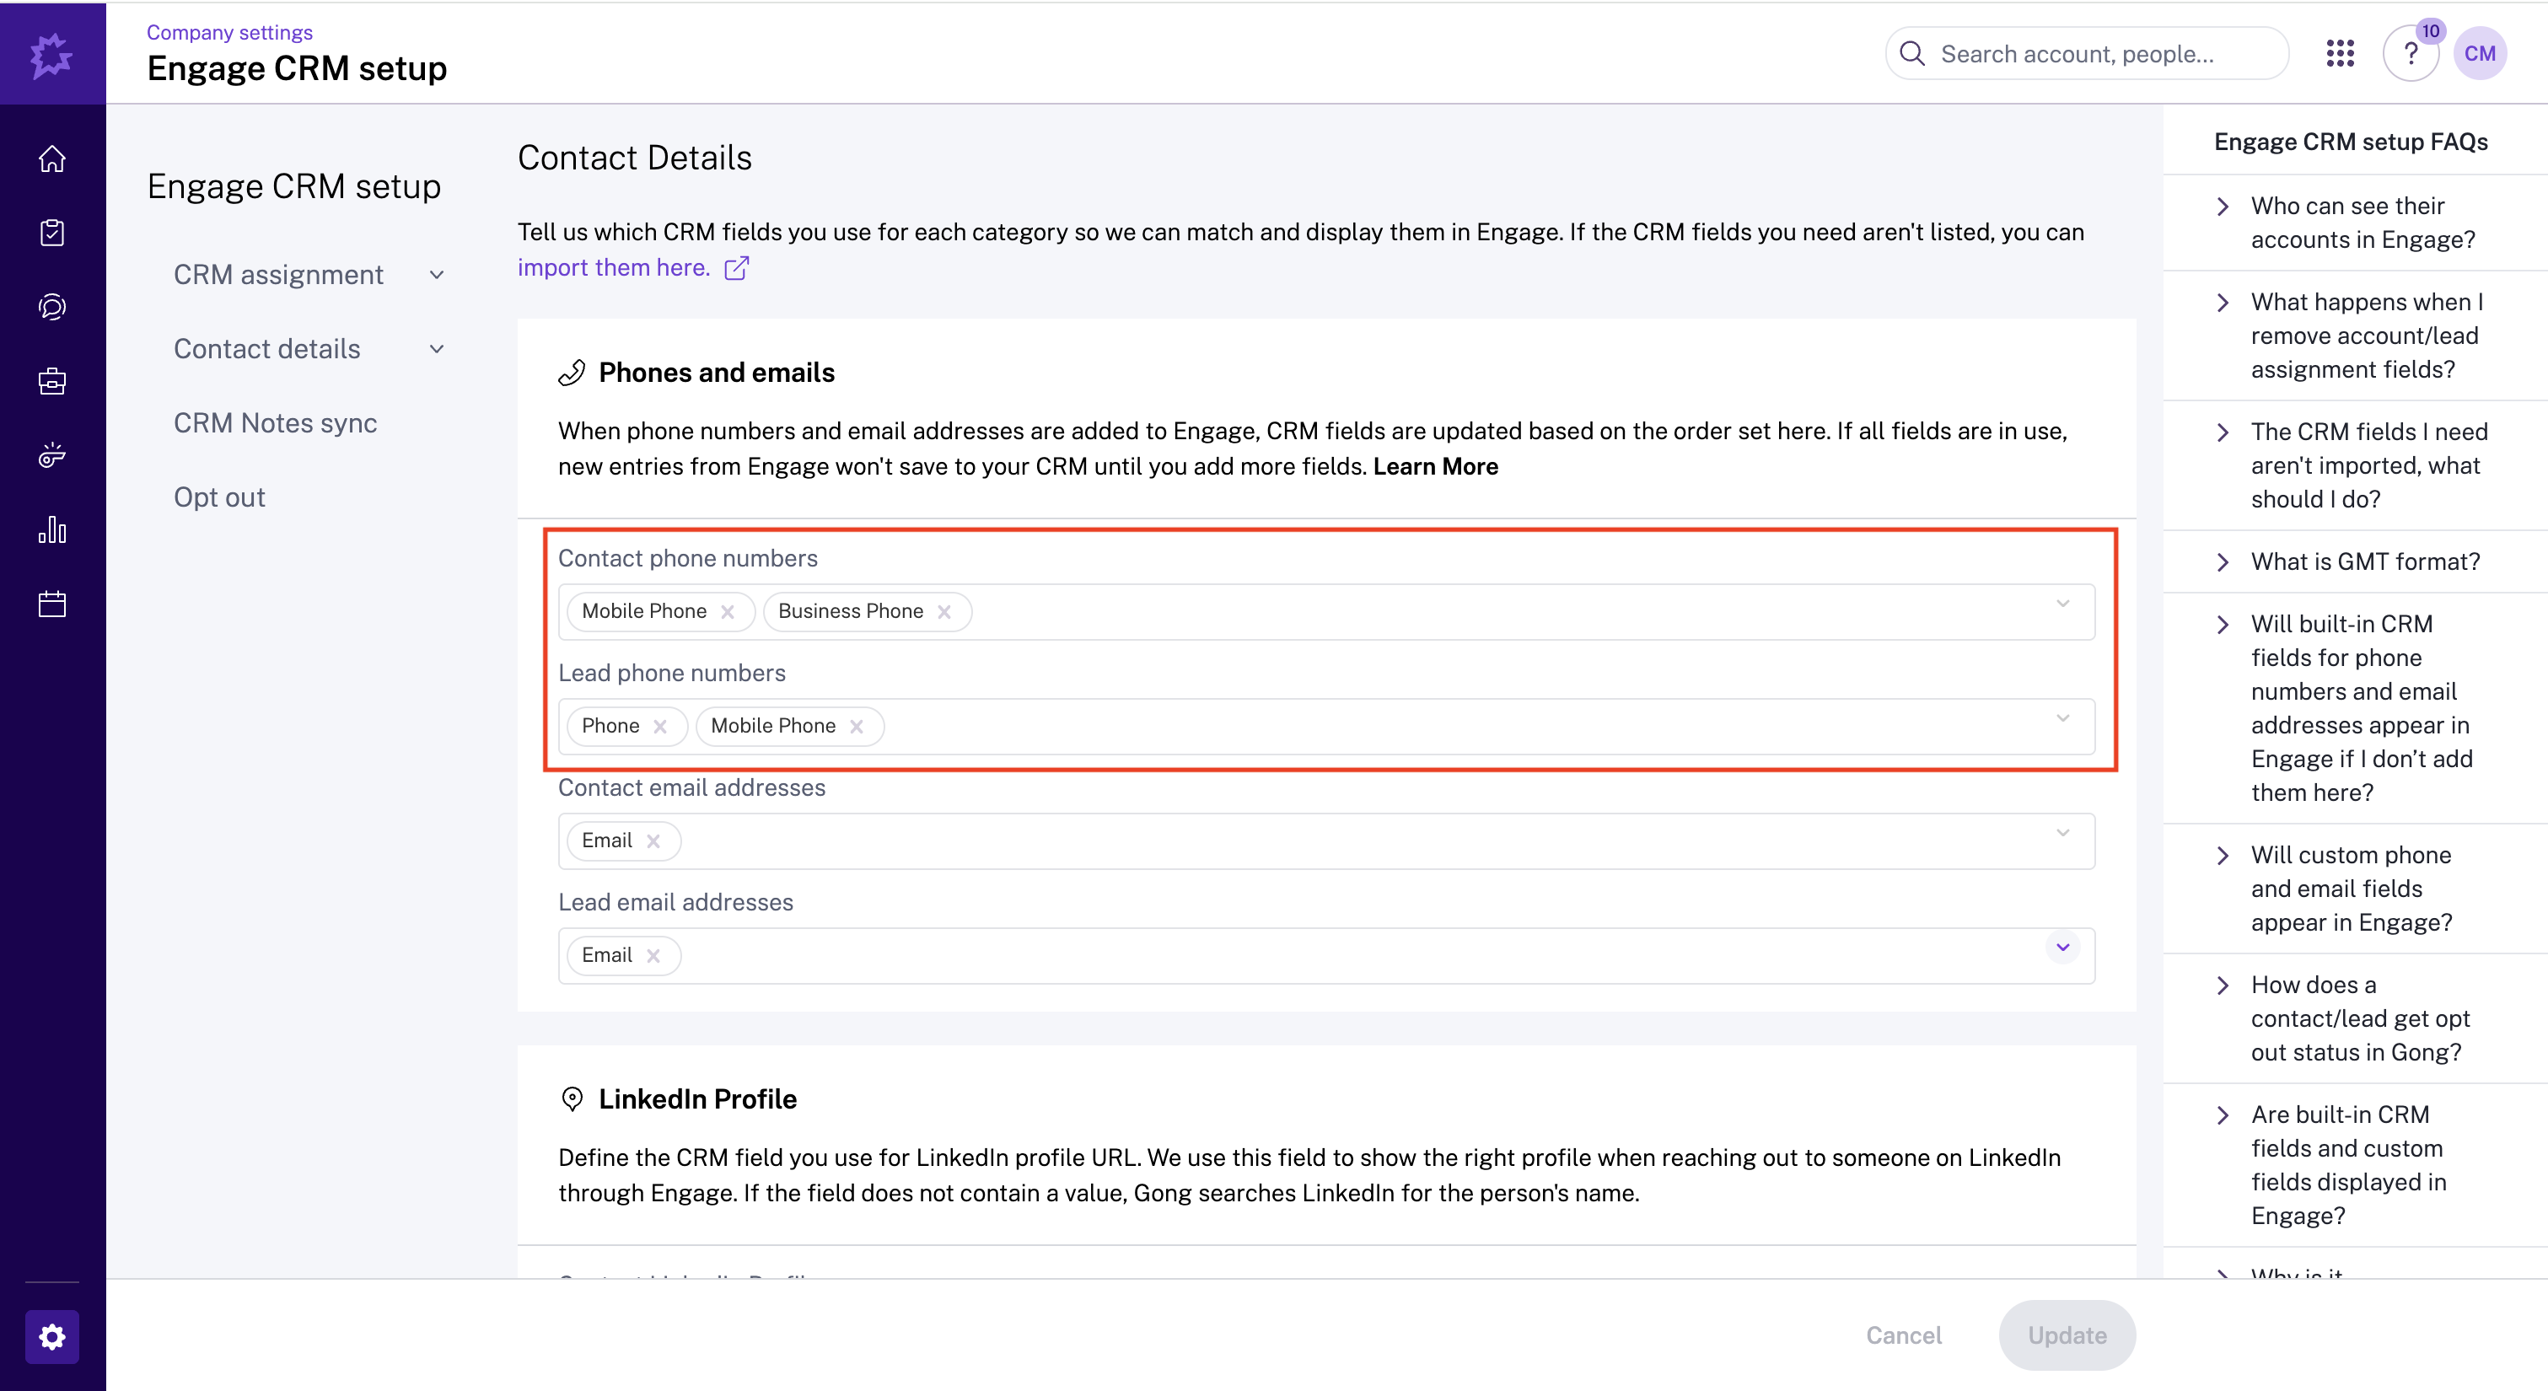Focus the Search account, people field
The height and width of the screenshot is (1391, 2548).
point(2087,53)
